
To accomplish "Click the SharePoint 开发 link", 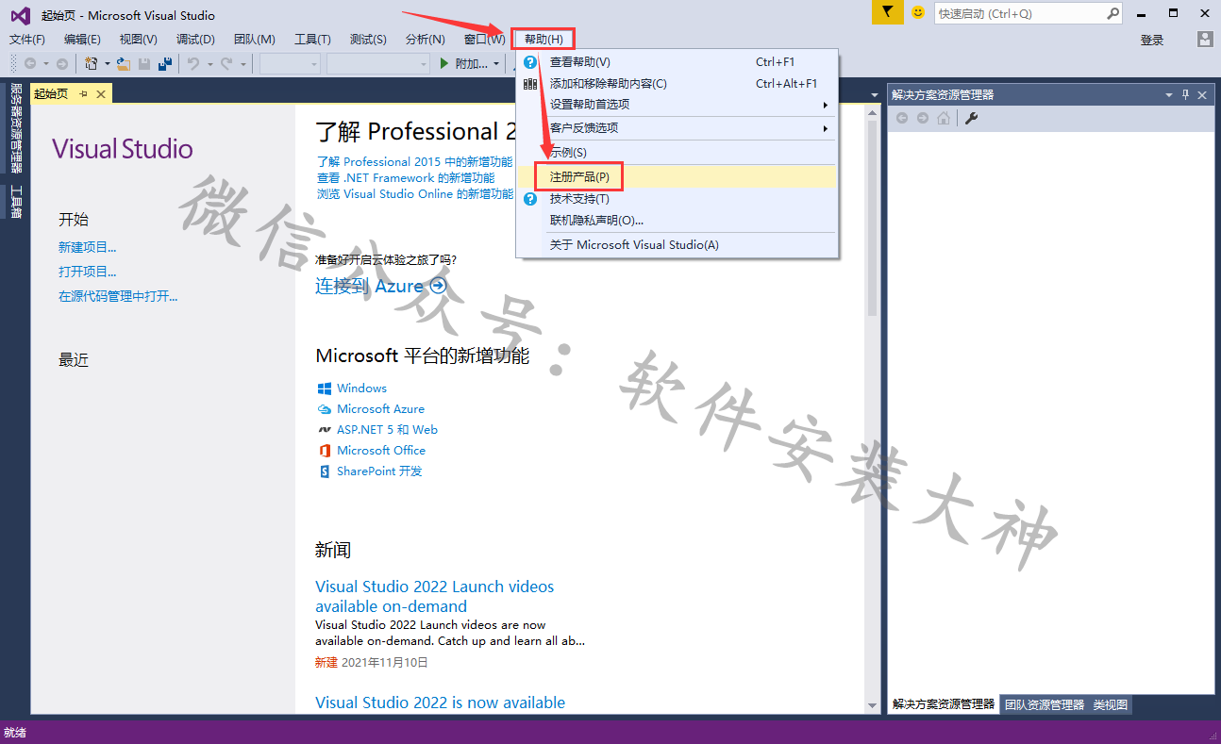I will coord(379,471).
